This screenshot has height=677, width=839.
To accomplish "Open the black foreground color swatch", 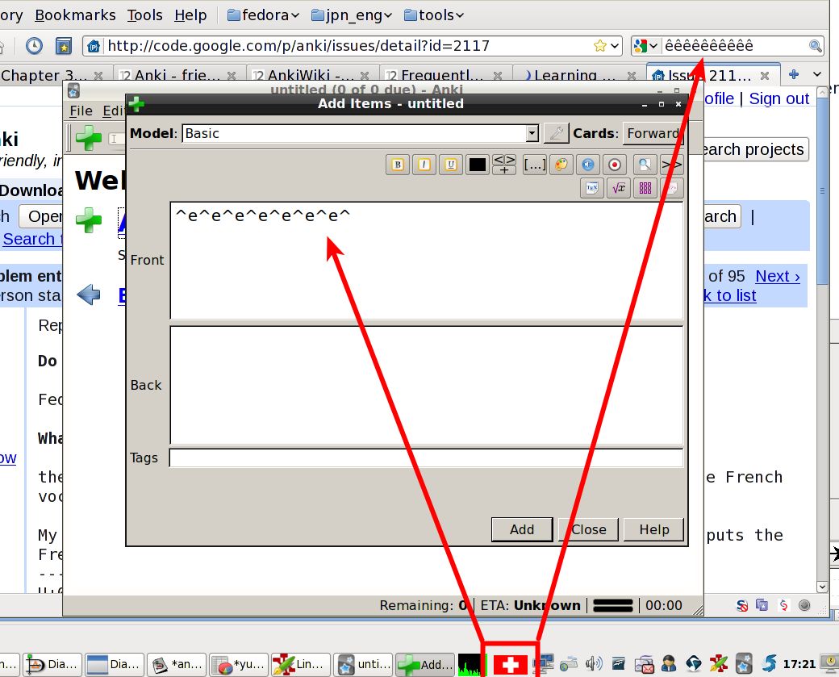I will pyautogui.click(x=477, y=165).
